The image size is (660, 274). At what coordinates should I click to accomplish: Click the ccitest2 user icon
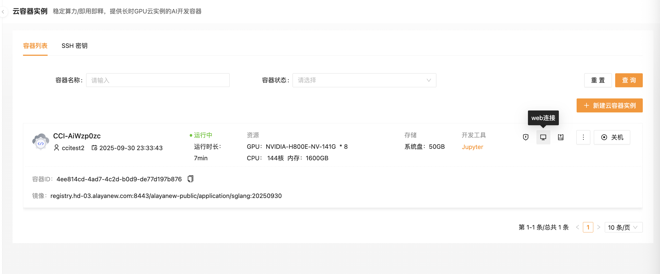[57, 148]
